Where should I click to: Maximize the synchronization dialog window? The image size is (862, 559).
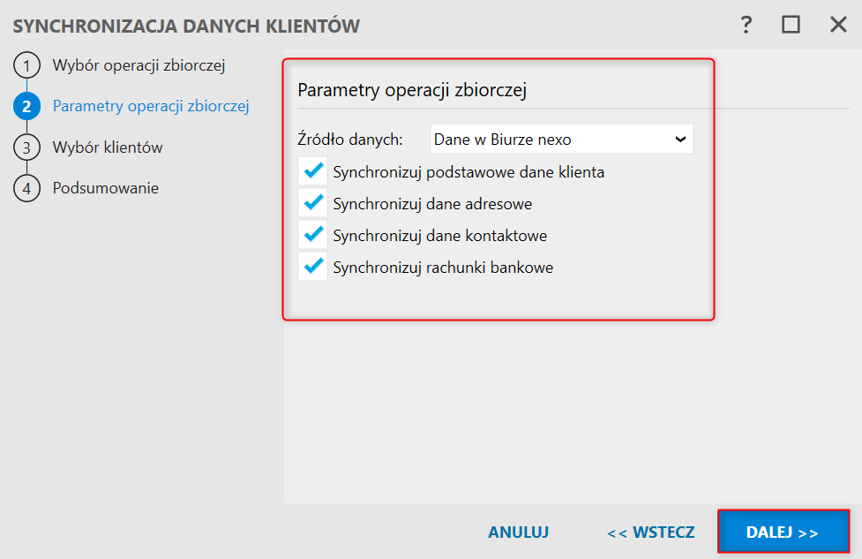[x=791, y=25]
